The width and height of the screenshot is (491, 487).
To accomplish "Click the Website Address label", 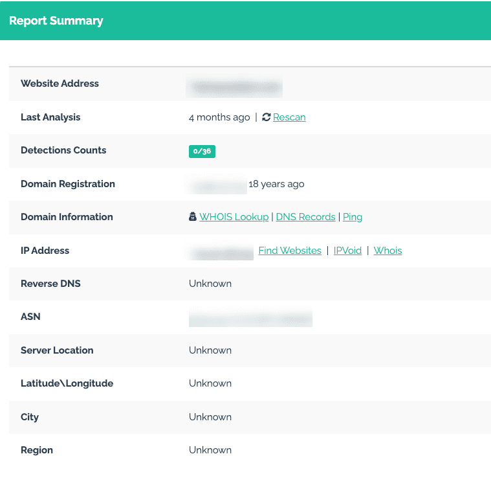I will coord(60,84).
